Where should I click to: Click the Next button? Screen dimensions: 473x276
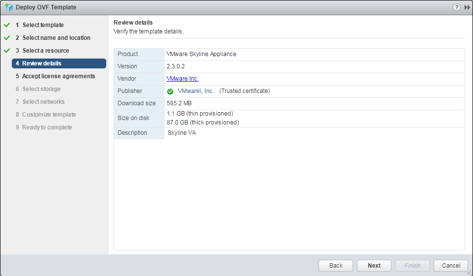pos(374,266)
